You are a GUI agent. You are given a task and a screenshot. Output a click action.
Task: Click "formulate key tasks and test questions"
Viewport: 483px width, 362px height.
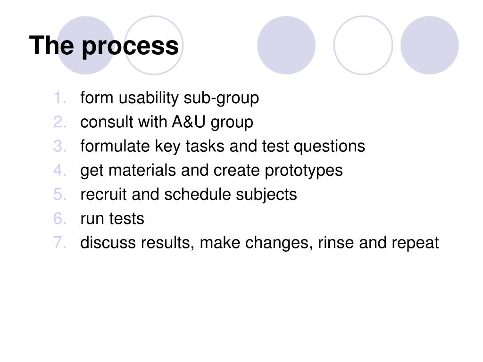(223, 146)
